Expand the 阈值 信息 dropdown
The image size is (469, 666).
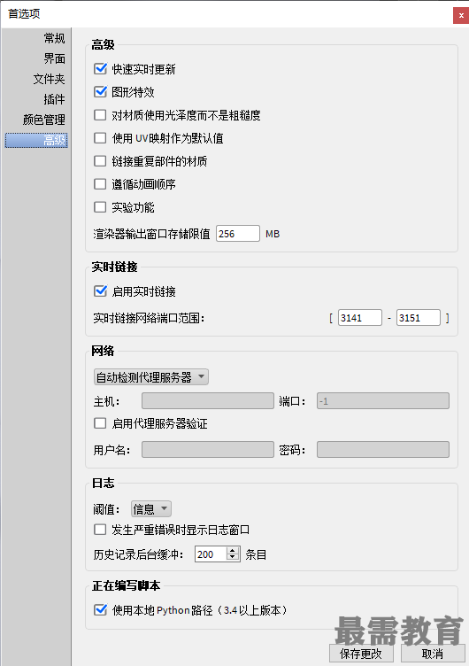click(x=151, y=508)
